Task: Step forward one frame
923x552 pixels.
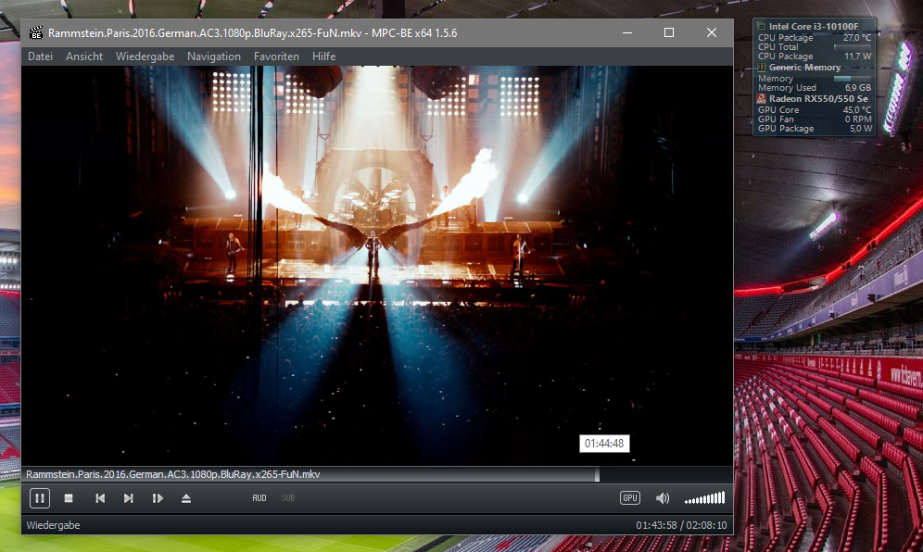Action: point(158,498)
